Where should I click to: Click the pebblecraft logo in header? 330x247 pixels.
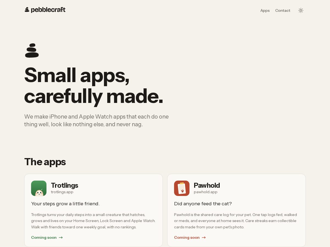pos(45,10)
